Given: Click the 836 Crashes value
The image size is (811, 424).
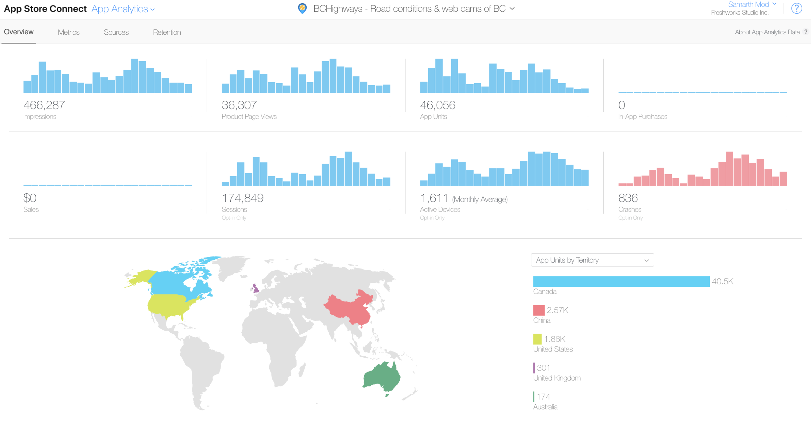Looking at the screenshot, I should [x=628, y=198].
